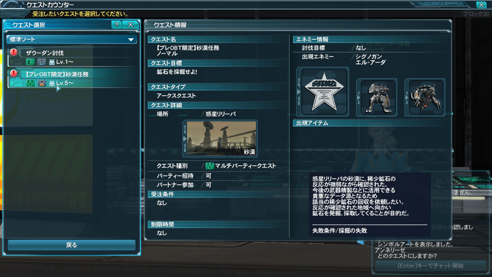492x277 pixels.
Task: Close the クエスト選択 panel
Action: click(131, 25)
